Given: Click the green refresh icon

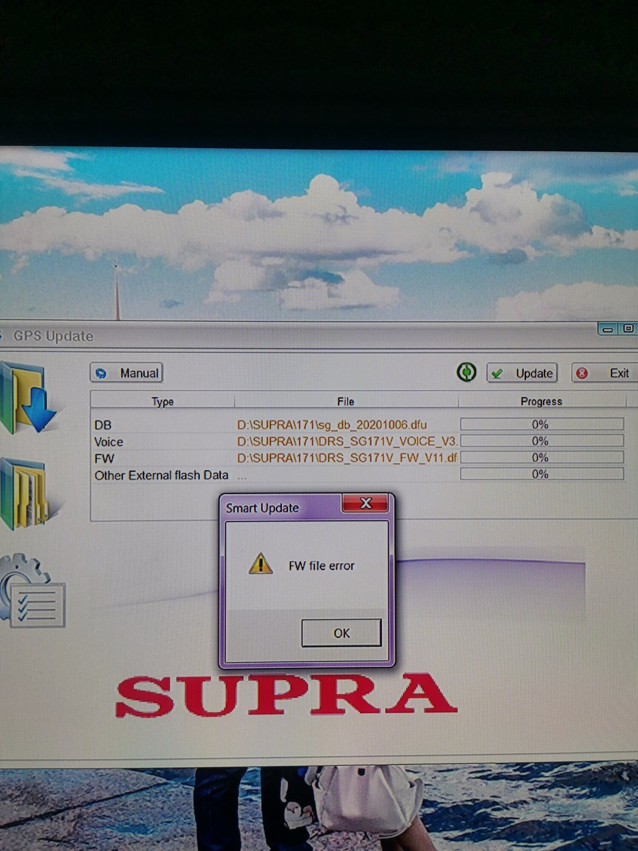Looking at the screenshot, I should pyautogui.click(x=466, y=373).
